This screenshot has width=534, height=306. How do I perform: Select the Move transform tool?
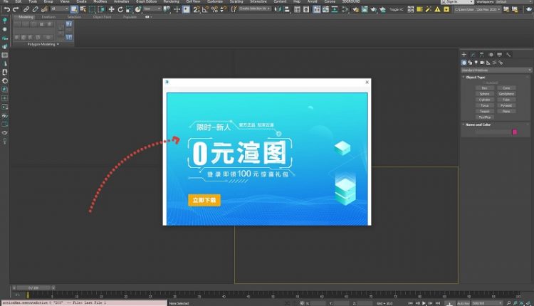(111, 9)
